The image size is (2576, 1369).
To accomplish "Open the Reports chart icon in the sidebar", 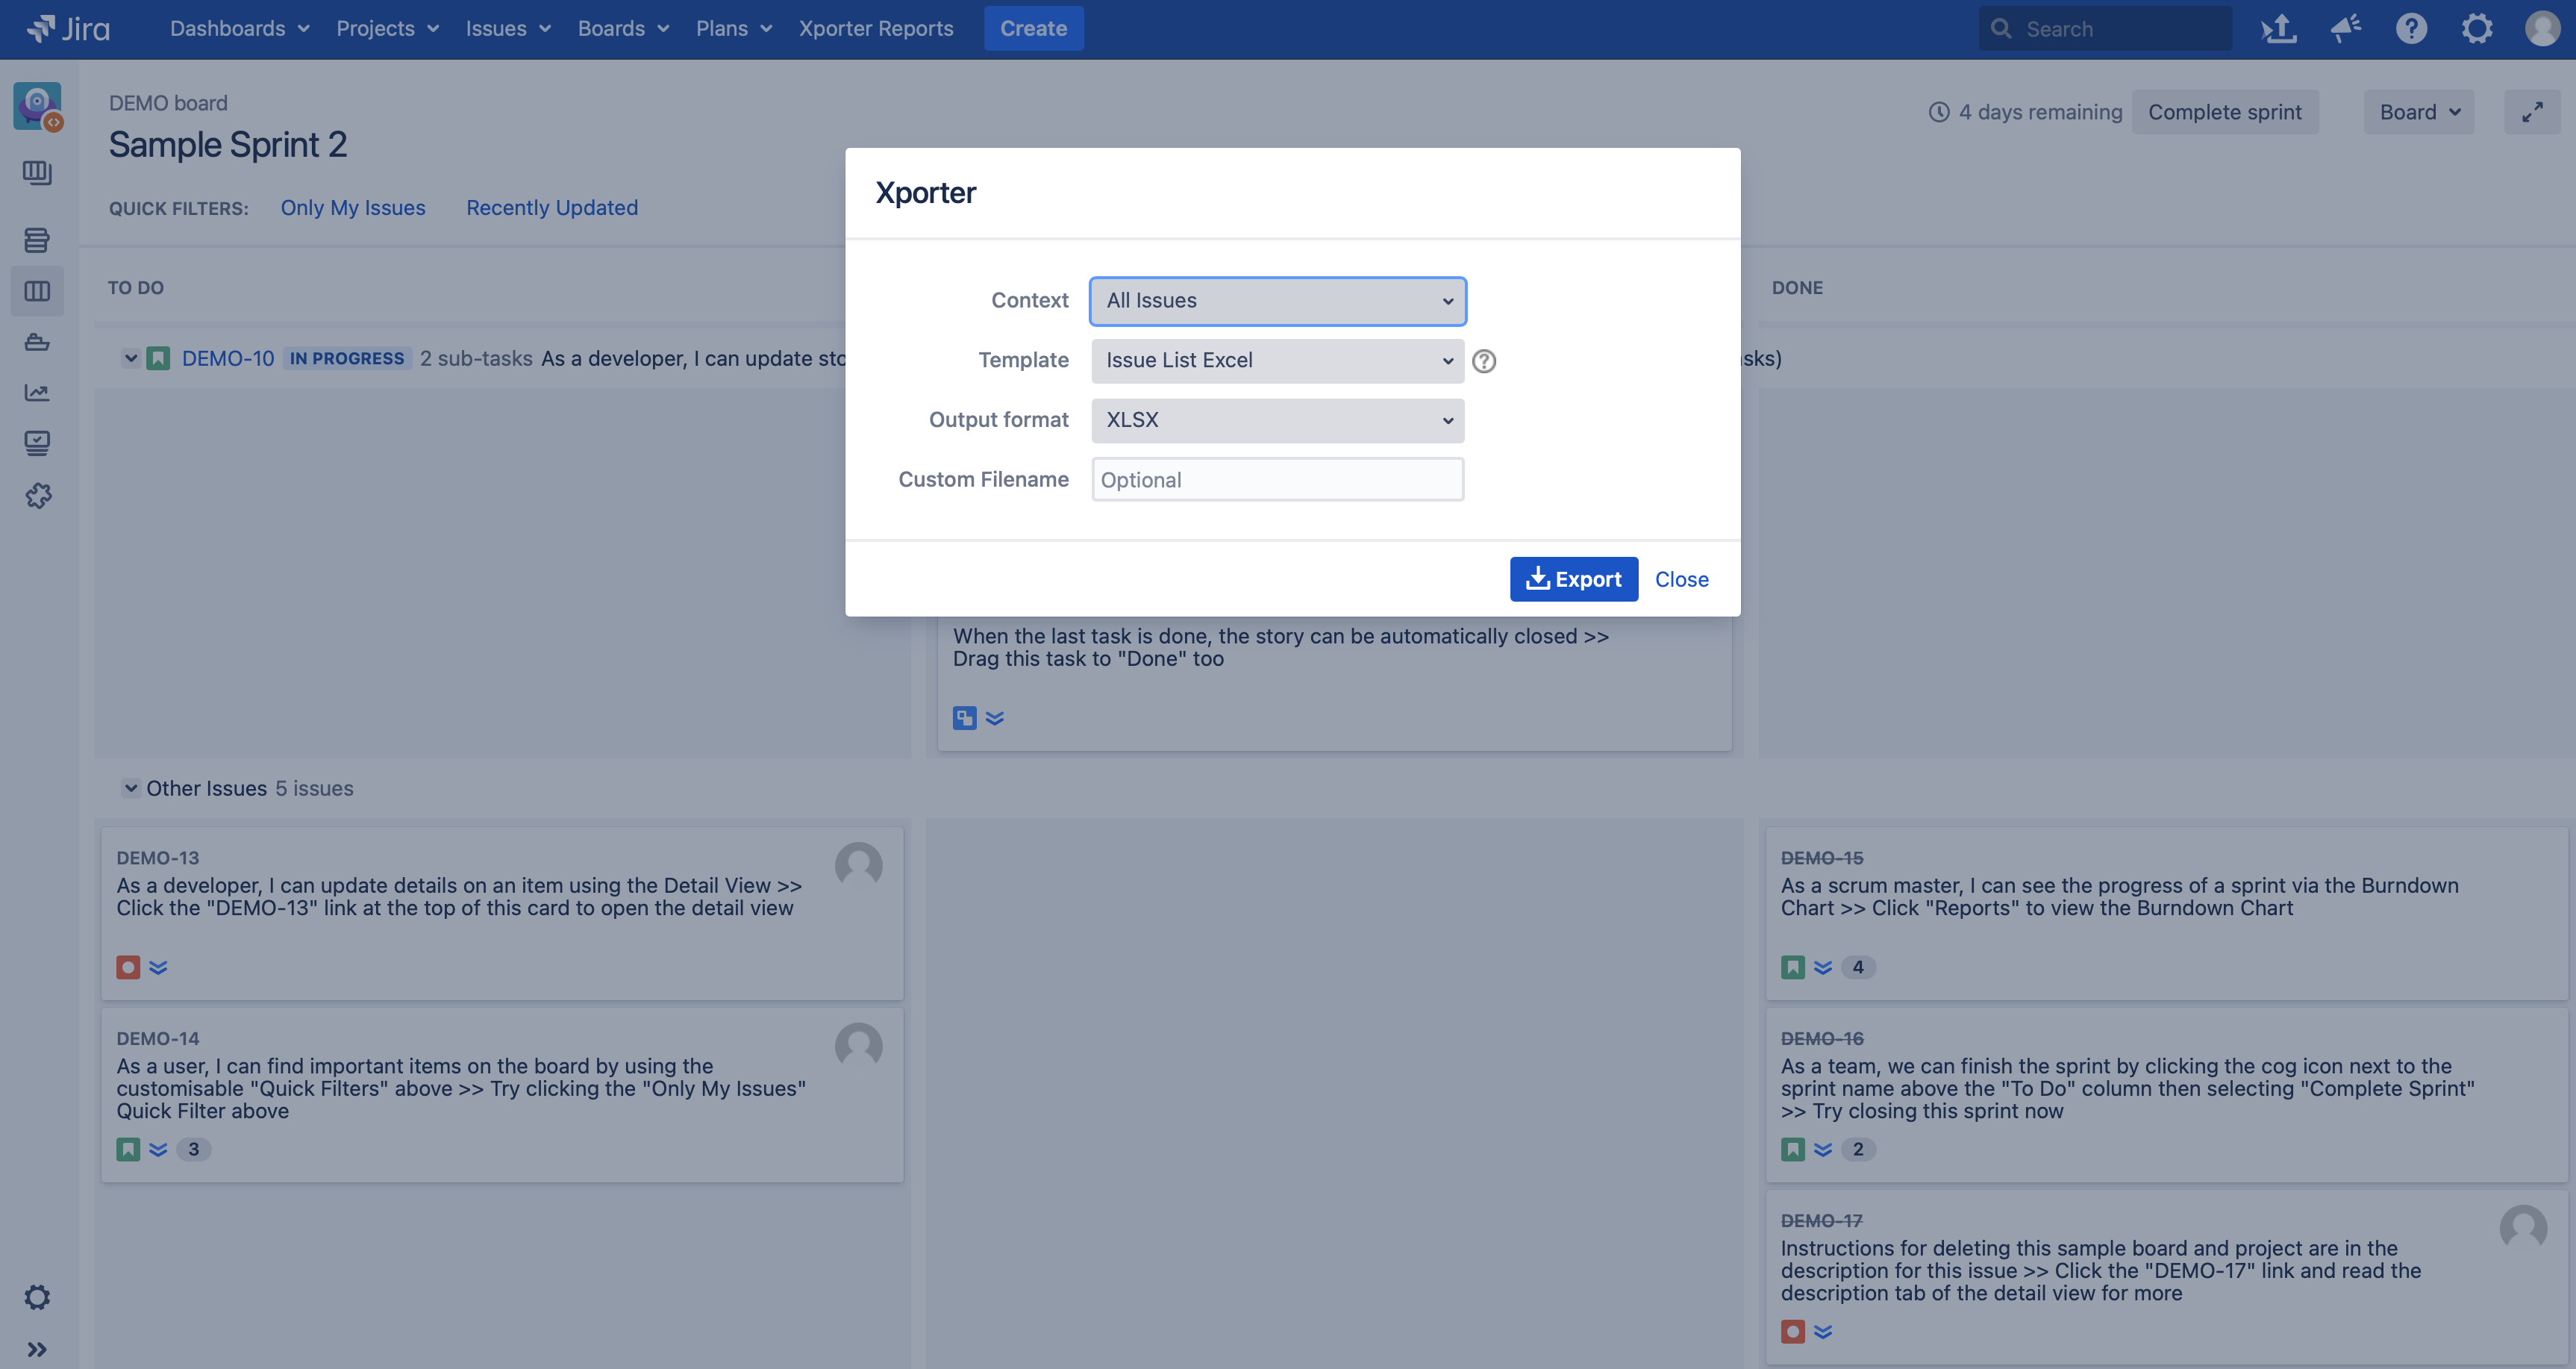I will (37, 392).
